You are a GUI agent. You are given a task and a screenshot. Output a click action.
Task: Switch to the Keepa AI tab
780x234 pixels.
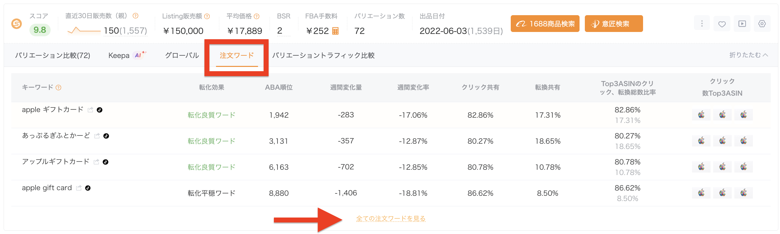(127, 55)
